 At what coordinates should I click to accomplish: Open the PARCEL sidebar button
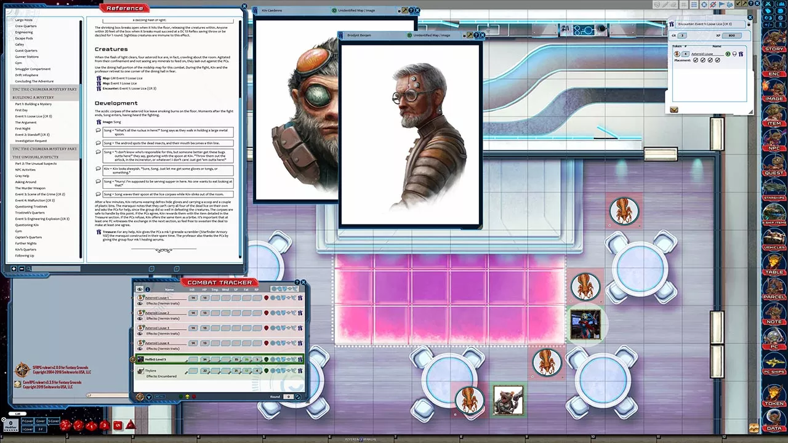tap(774, 289)
